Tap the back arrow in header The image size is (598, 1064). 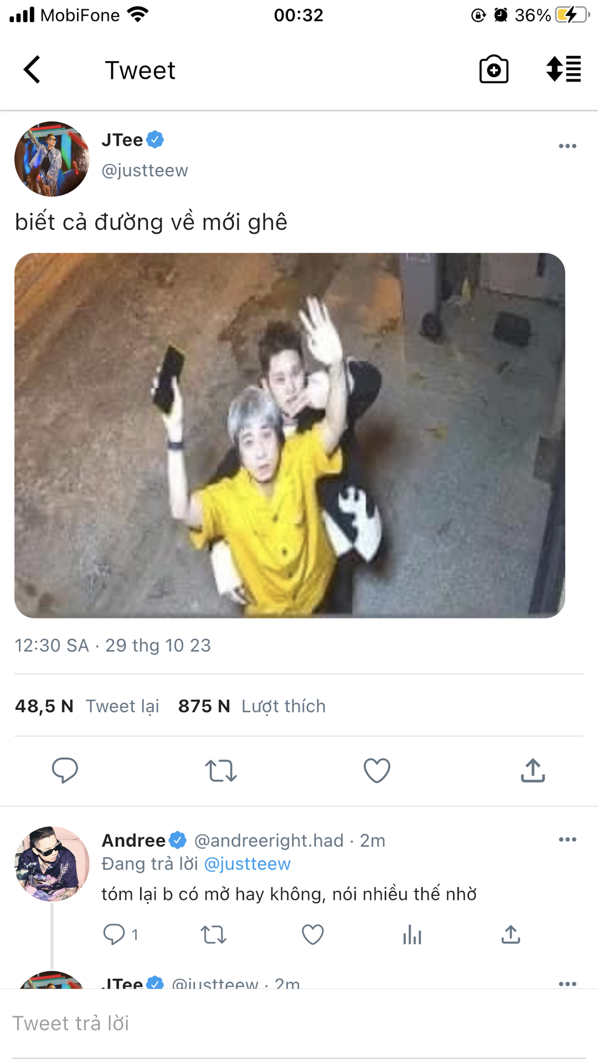point(32,70)
